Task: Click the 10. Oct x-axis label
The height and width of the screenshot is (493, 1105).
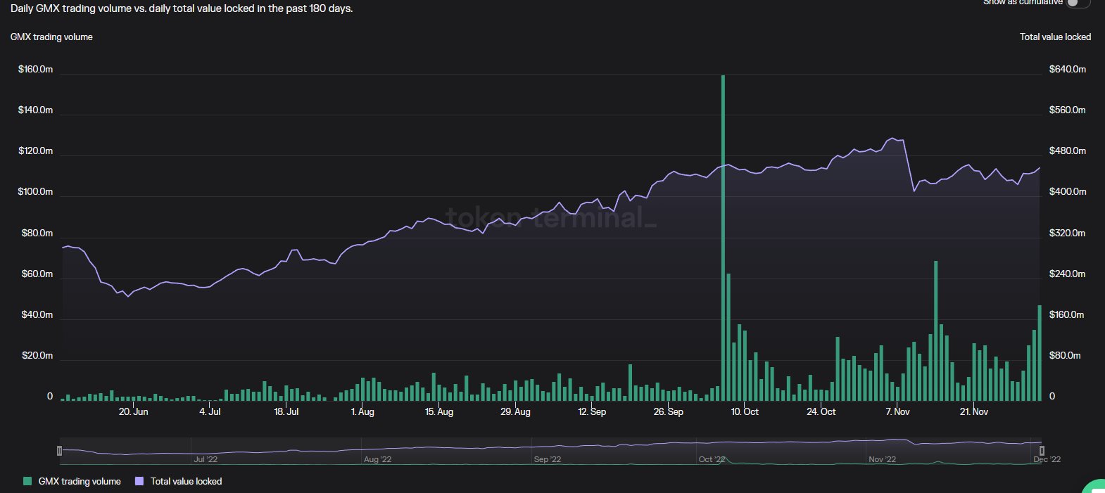Action: pyautogui.click(x=745, y=411)
